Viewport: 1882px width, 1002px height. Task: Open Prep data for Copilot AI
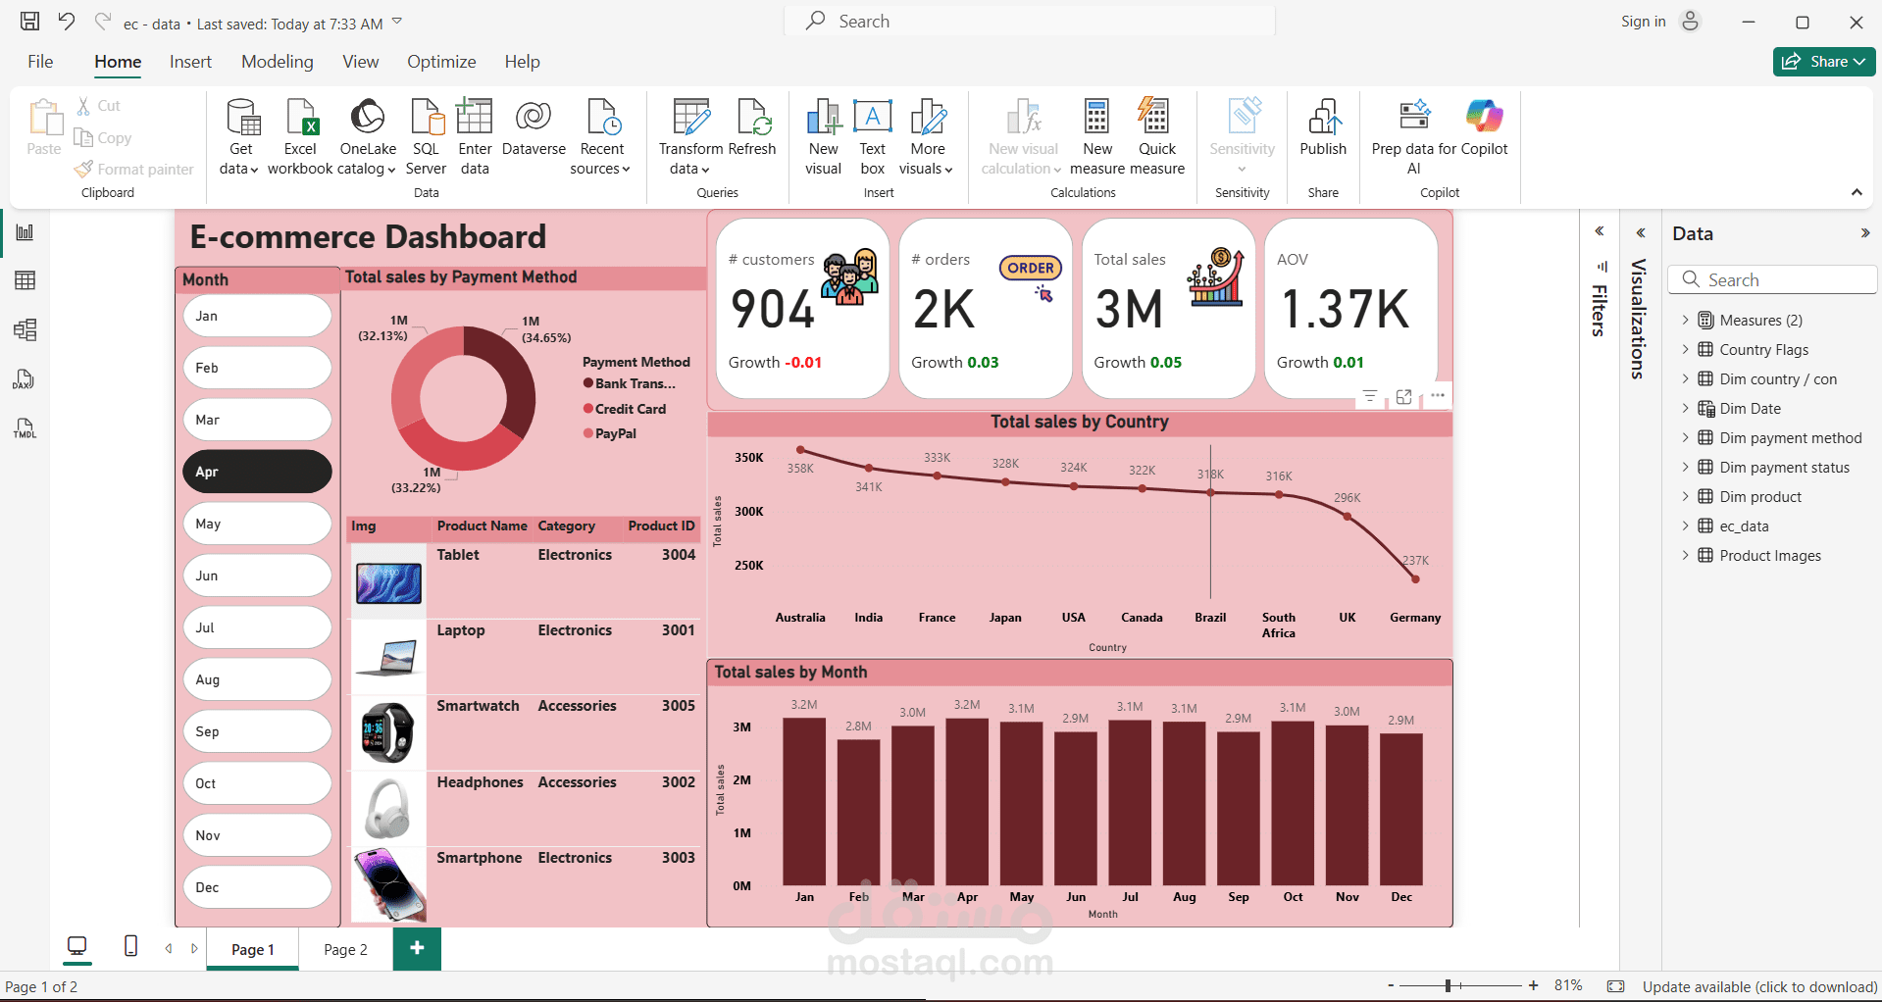[1413, 135]
